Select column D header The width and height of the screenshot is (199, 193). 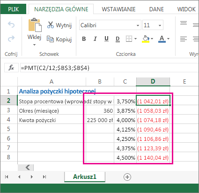[153, 81]
